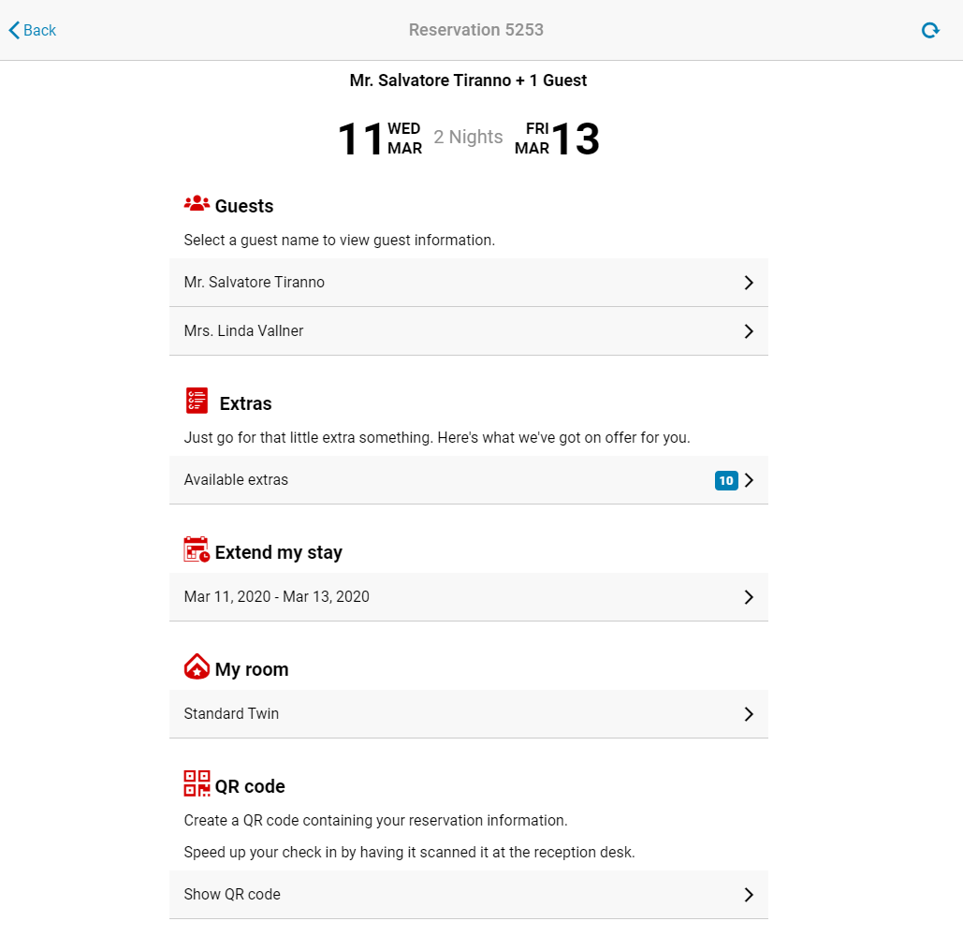Select the Mar 11 - Mar 13 date range
The width and height of the screenshot is (963, 936).
pyautogui.click(x=277, y=597)
